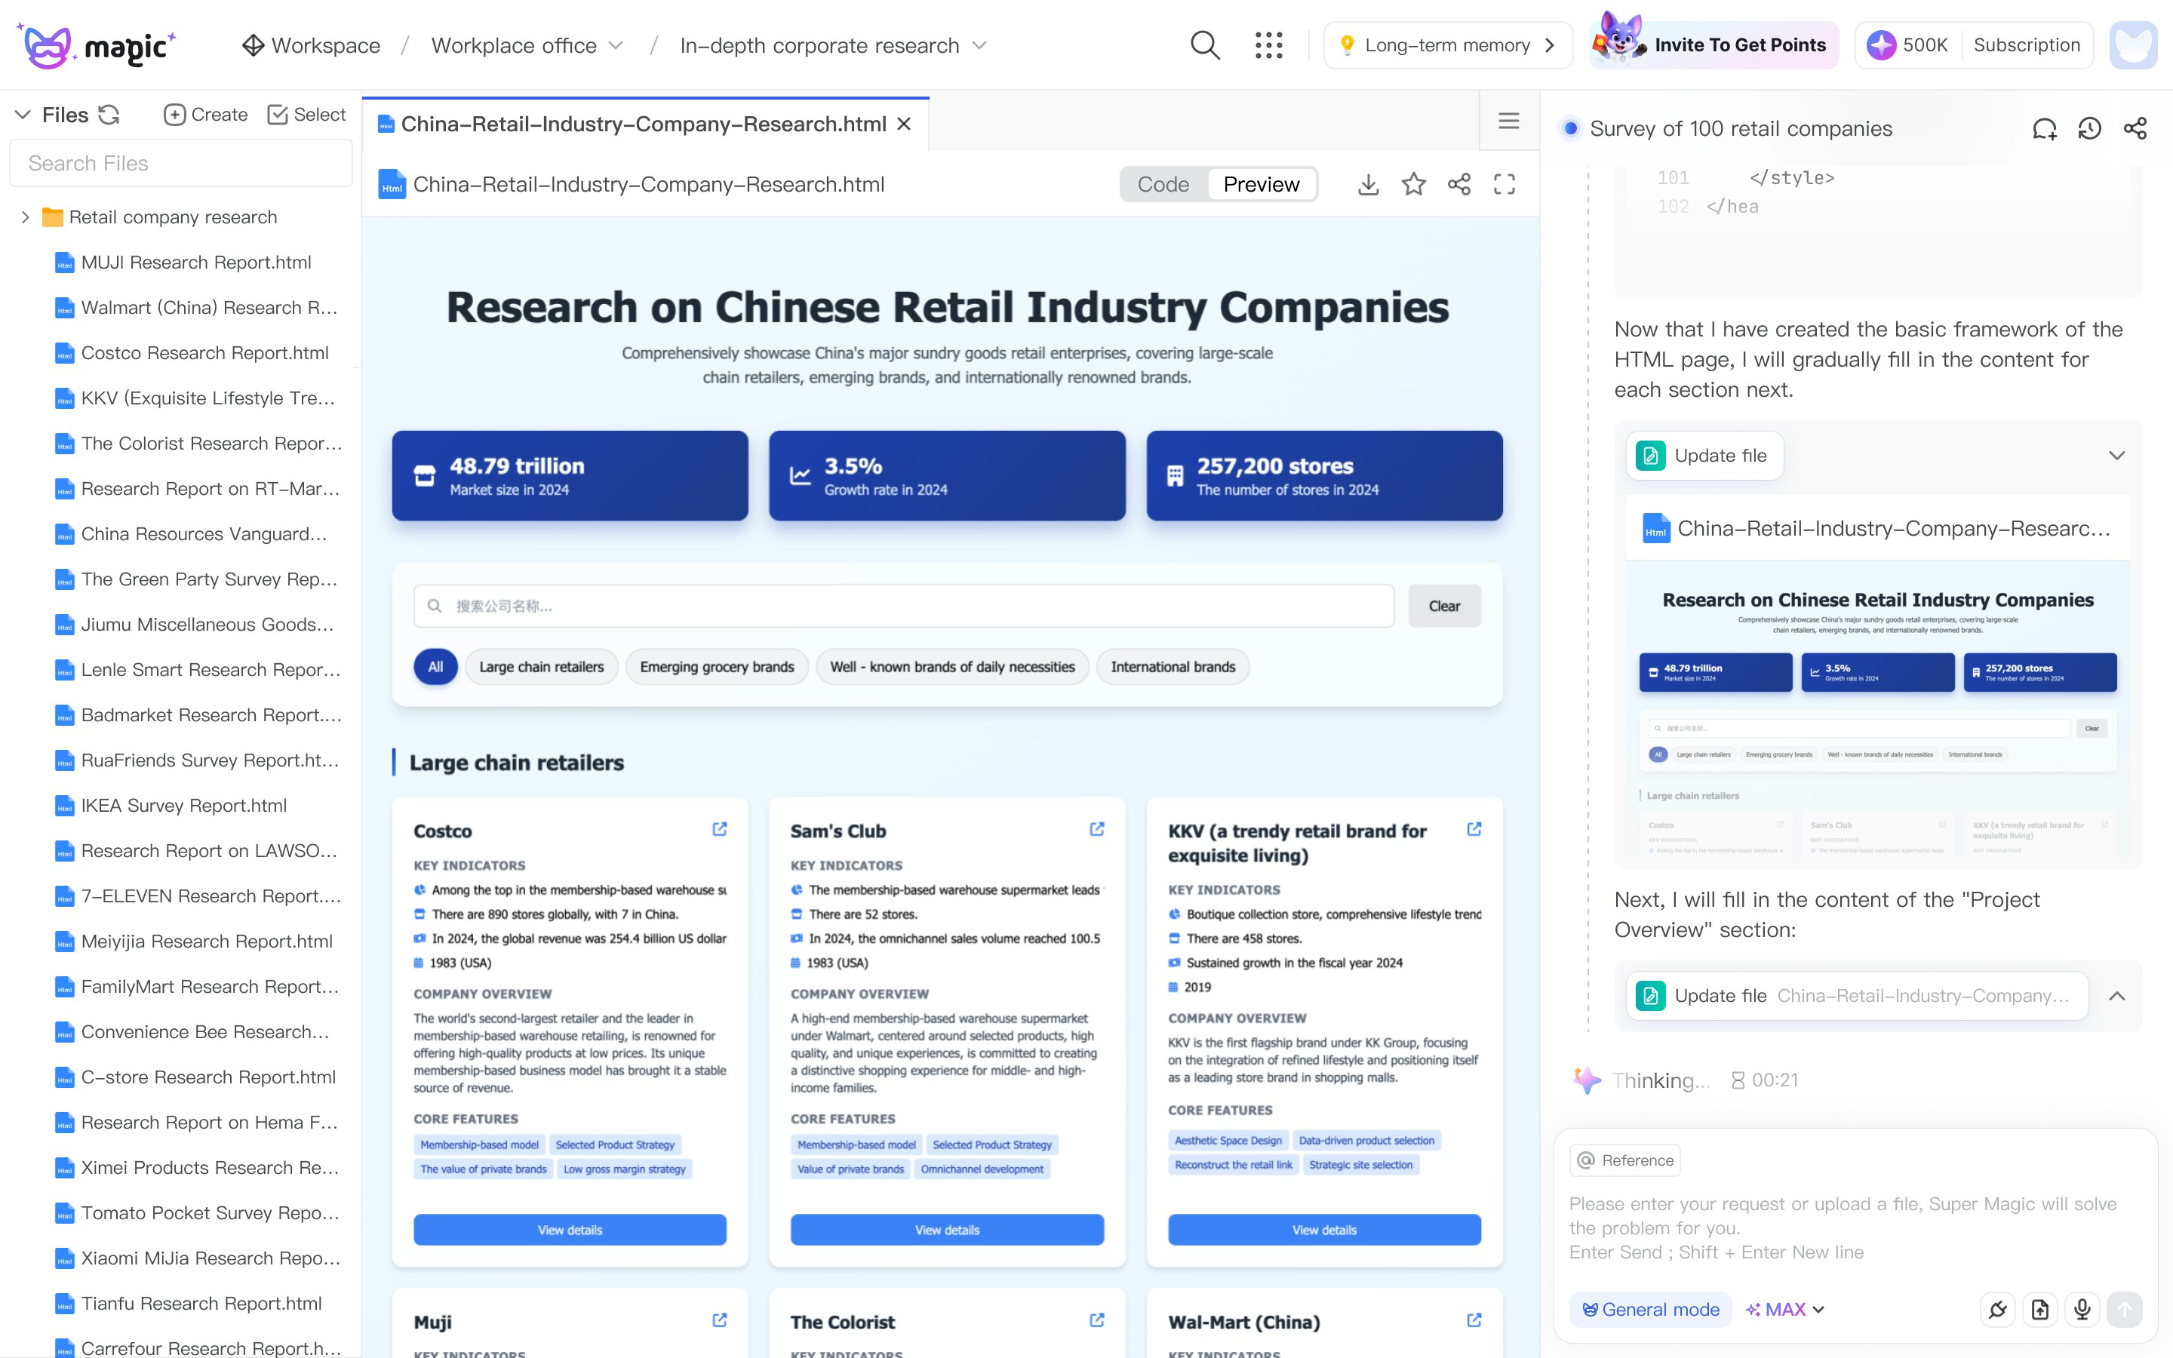Download the HTML file
Image resolution: width=2173 pixels, height=1358 pixels.
pyautogui.click(x=1367, y=184)
